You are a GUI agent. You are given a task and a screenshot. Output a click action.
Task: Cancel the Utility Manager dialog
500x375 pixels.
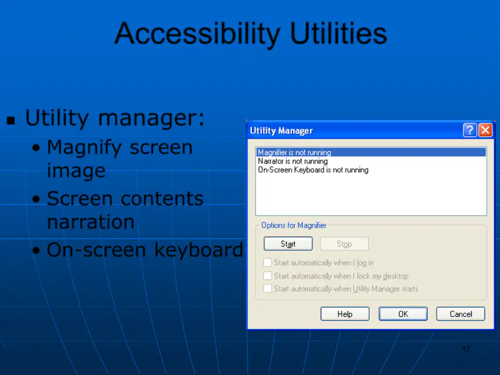461,314
